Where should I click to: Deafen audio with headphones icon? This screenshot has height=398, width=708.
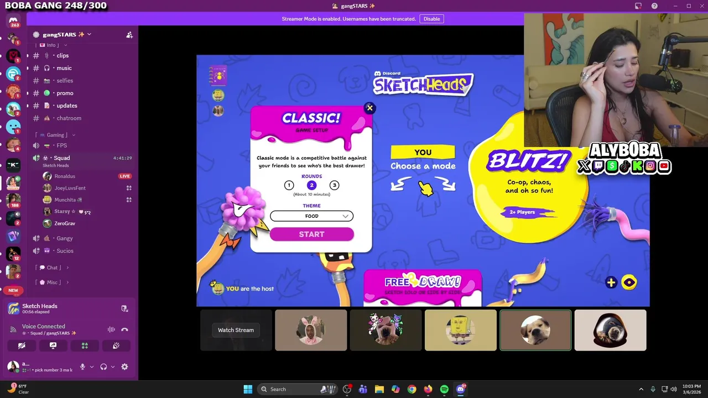(103, 366)
